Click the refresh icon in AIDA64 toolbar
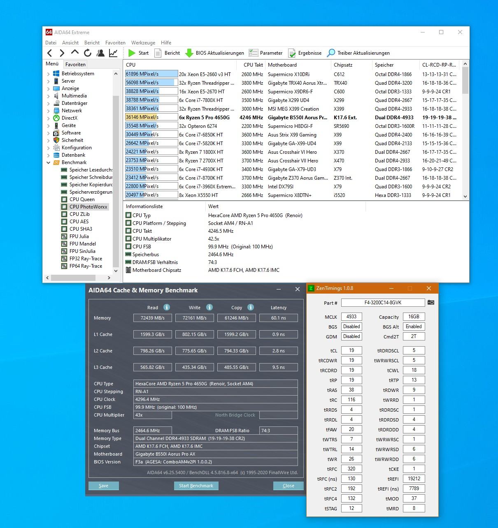The height and width of the screenshot is (528, 498). click(88, 53)
